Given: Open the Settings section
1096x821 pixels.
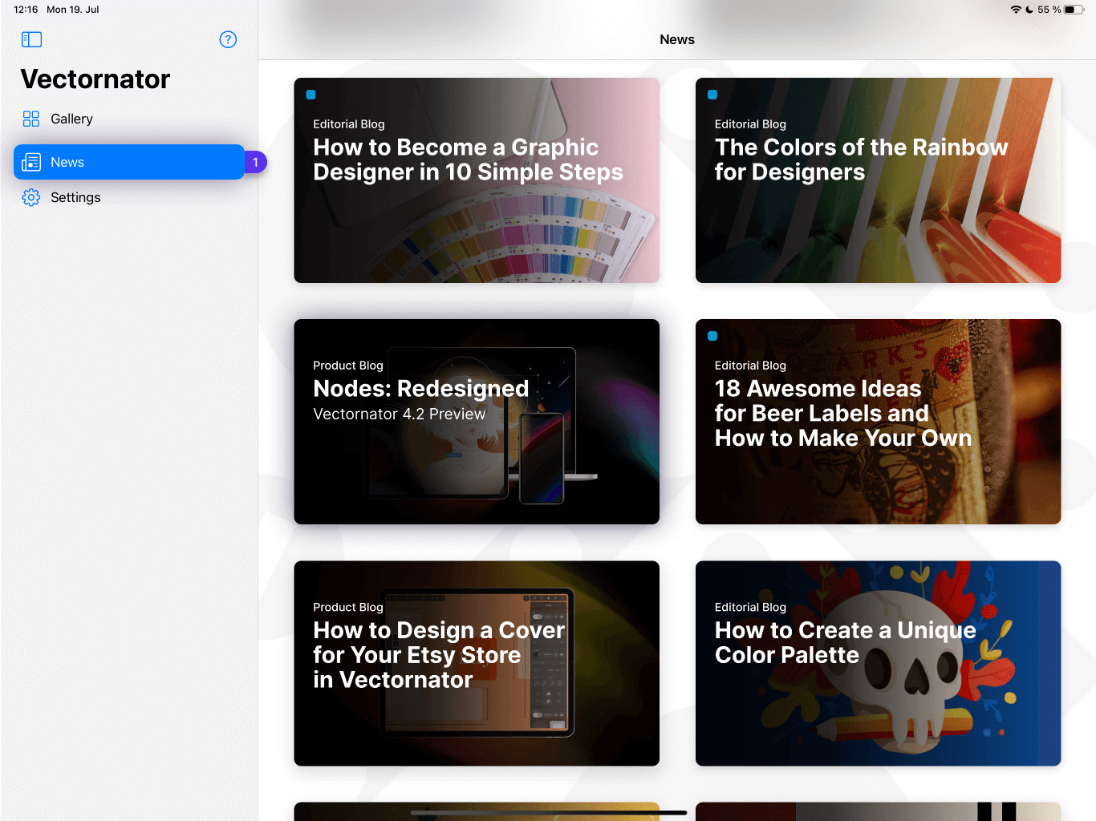Looking at the screenshot, I should [129, 197].
